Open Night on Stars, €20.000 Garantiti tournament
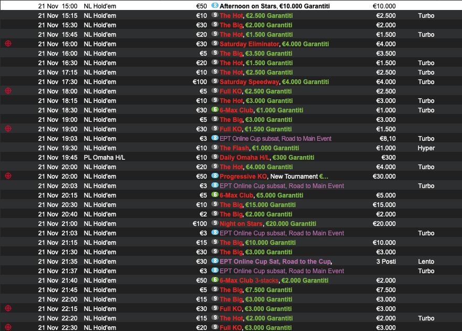This screenshot has height=331, width=462. point(268,223)
